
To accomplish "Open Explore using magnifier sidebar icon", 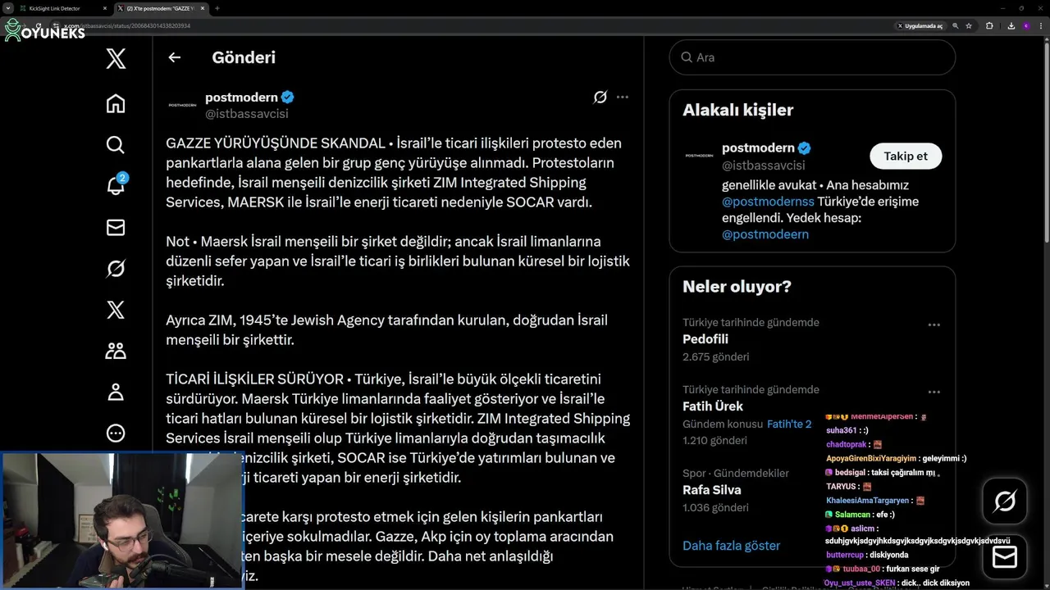I will click(x=116, y=145).
